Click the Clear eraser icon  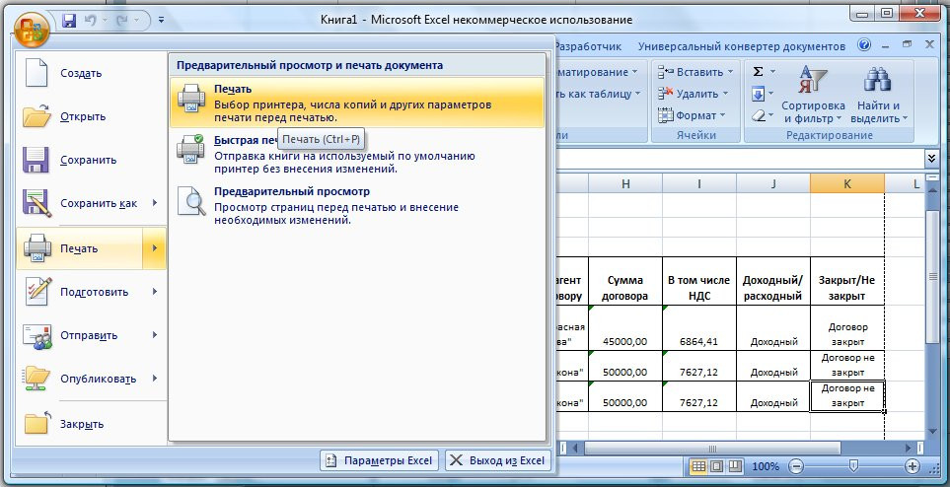pos(758,115)
